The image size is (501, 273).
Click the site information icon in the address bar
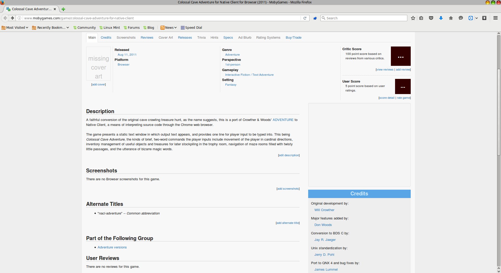19,18
